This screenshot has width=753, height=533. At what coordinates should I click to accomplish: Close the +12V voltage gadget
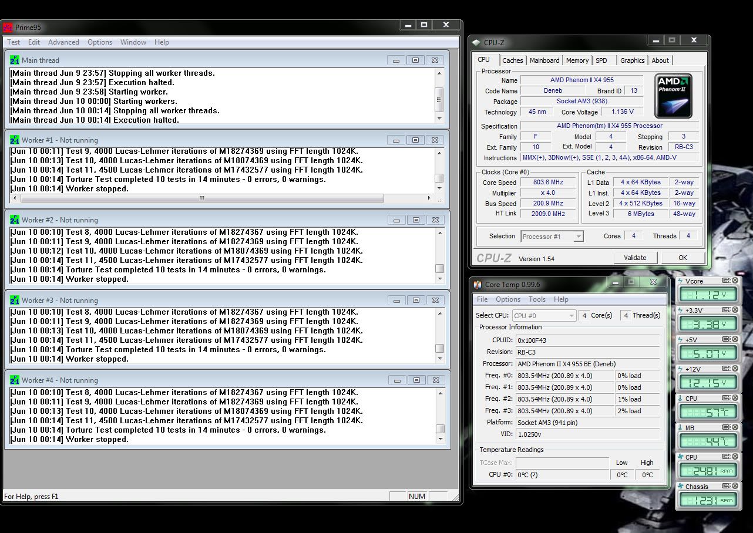[x=735, y=369]
